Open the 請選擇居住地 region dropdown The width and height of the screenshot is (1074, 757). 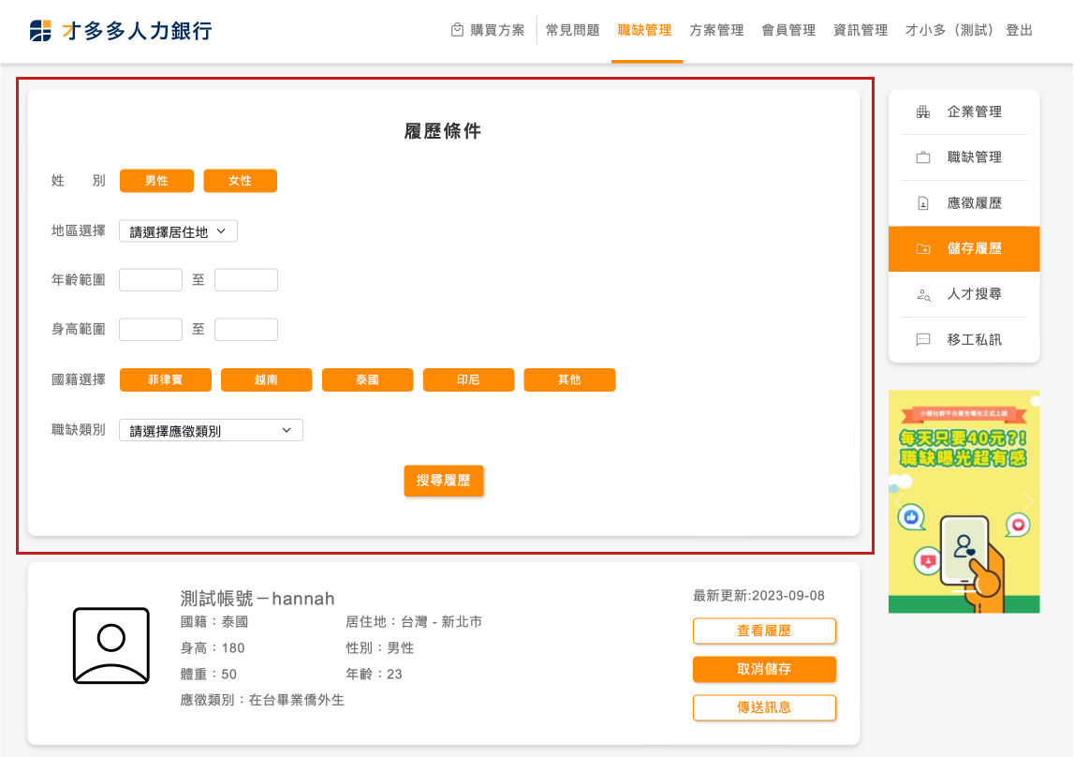pyautogui.click(x=178, y=231)
